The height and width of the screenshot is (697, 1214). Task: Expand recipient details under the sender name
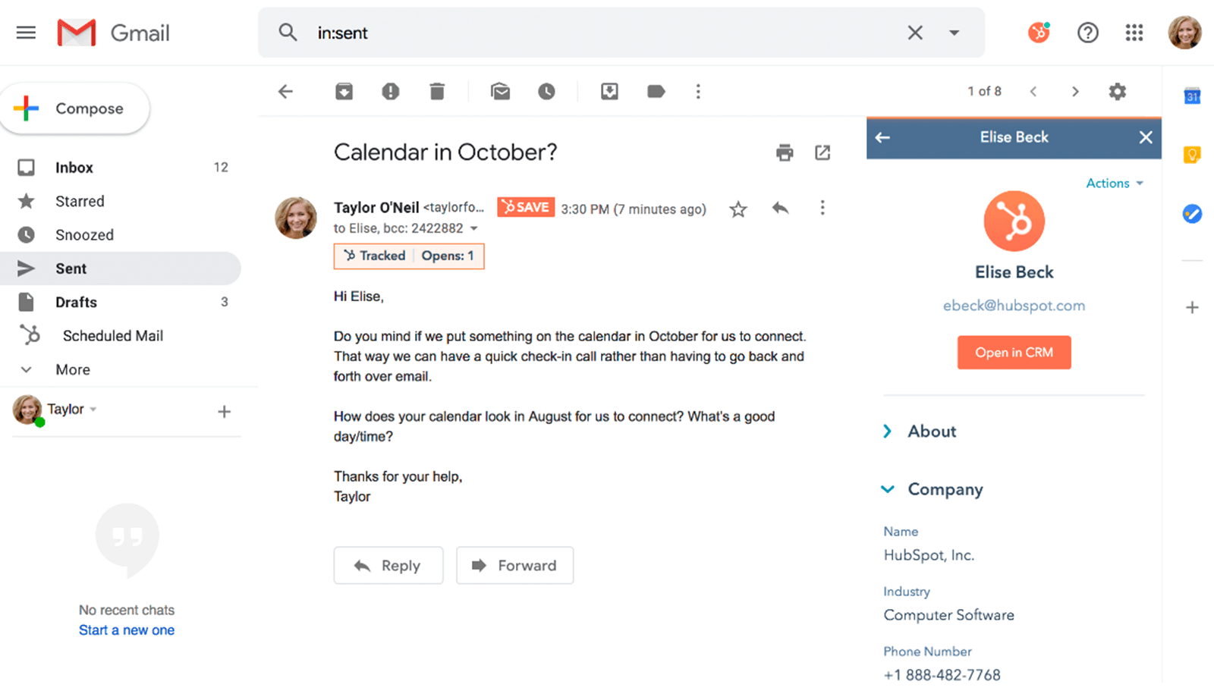pos(474,228)
